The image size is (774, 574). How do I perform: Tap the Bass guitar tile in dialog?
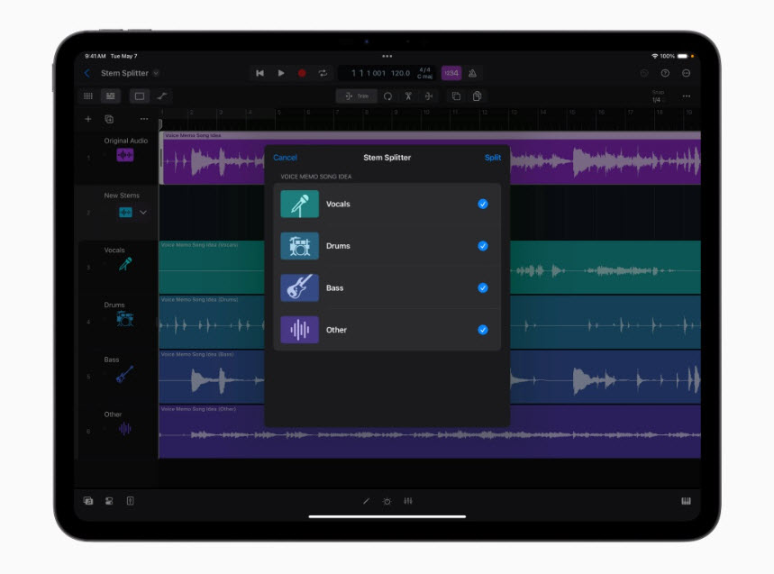click(300, 287)
